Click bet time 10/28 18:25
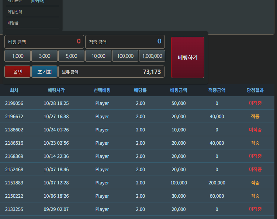Screen dimensions: 277x219 click(x=56, y=103)
